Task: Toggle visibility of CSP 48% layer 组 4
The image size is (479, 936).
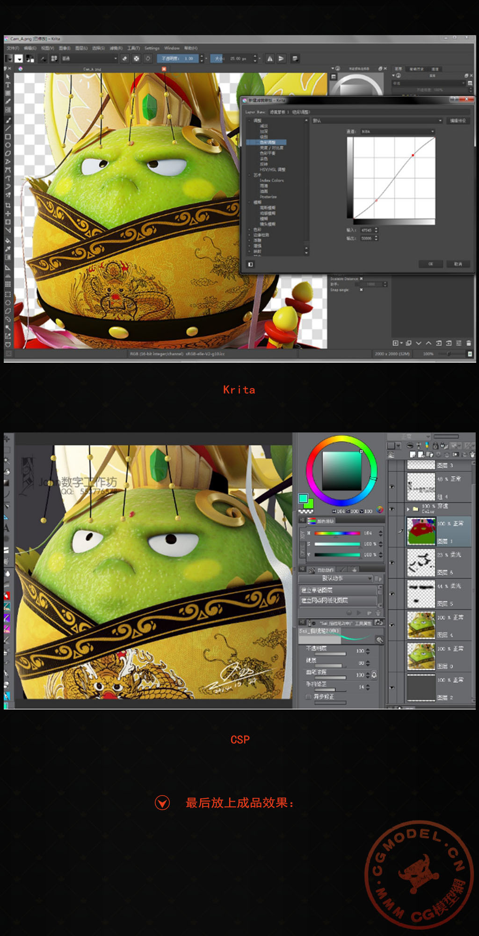Action: click(x=392, y=487)
